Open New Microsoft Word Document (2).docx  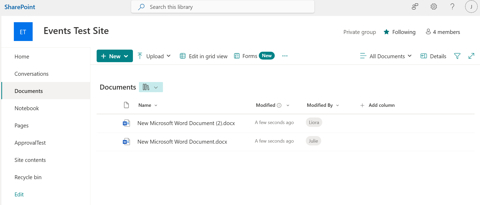click(x=186, y=123)
